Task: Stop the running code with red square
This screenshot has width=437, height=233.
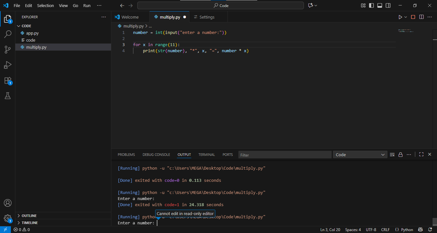Action: pos(413,17)
